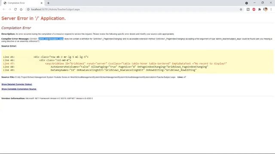Go back with the browser back arrow

(x=4, y=9)
